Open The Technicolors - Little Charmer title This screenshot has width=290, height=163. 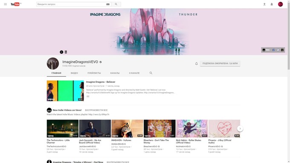point(58,141)
